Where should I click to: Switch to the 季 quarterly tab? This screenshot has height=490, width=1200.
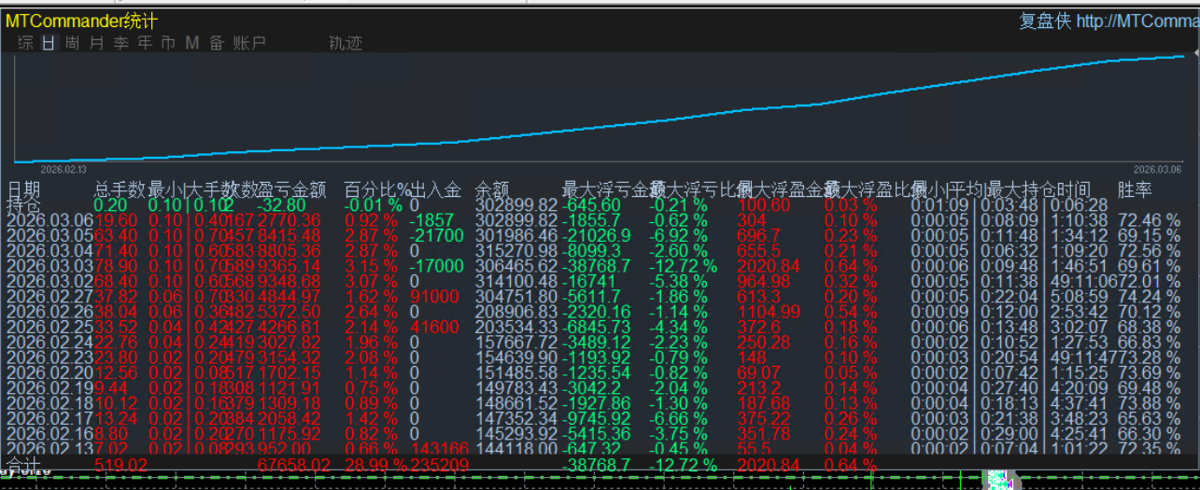(x=121, y=43)
